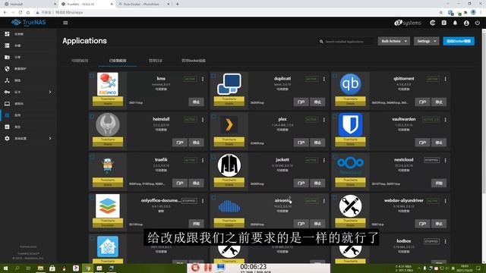This screenshot has height=273, width=486.
Task: Switch to the Manage Catalogs tab
Action: point(155,61)
